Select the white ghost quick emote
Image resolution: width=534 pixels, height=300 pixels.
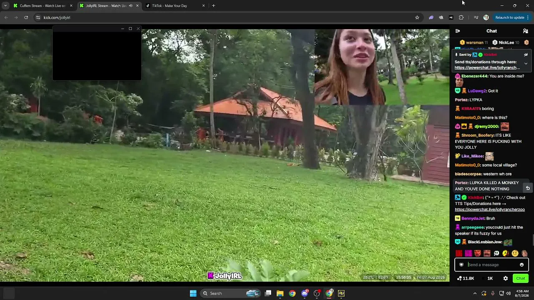point(496,253)
